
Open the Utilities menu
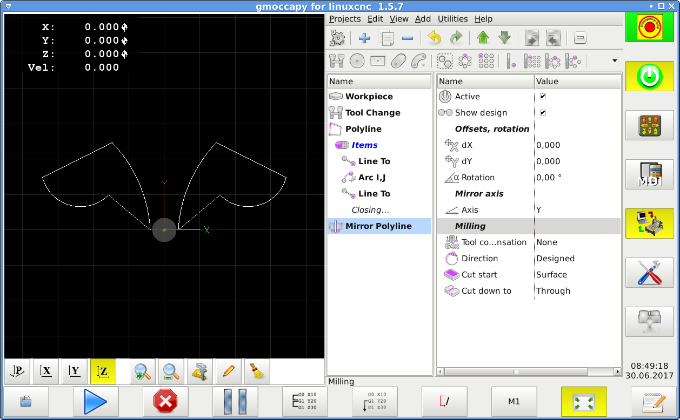[x=453, y=19]
